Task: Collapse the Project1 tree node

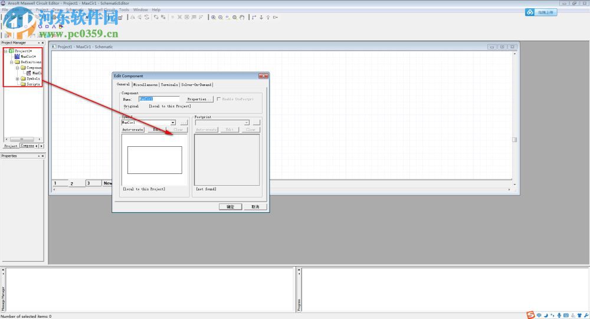Action: tap(6, 51)
